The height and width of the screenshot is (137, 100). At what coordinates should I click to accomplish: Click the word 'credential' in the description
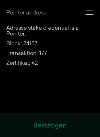point(56,28)
